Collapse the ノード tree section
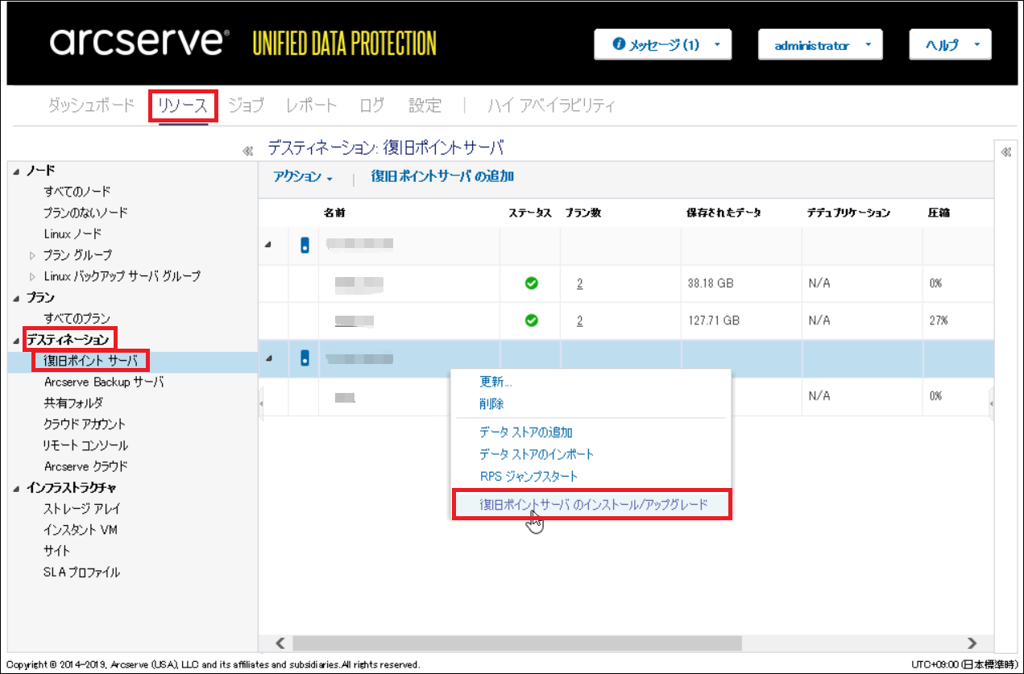Screen dimensions: 1024x674 (x=18, y=171)
